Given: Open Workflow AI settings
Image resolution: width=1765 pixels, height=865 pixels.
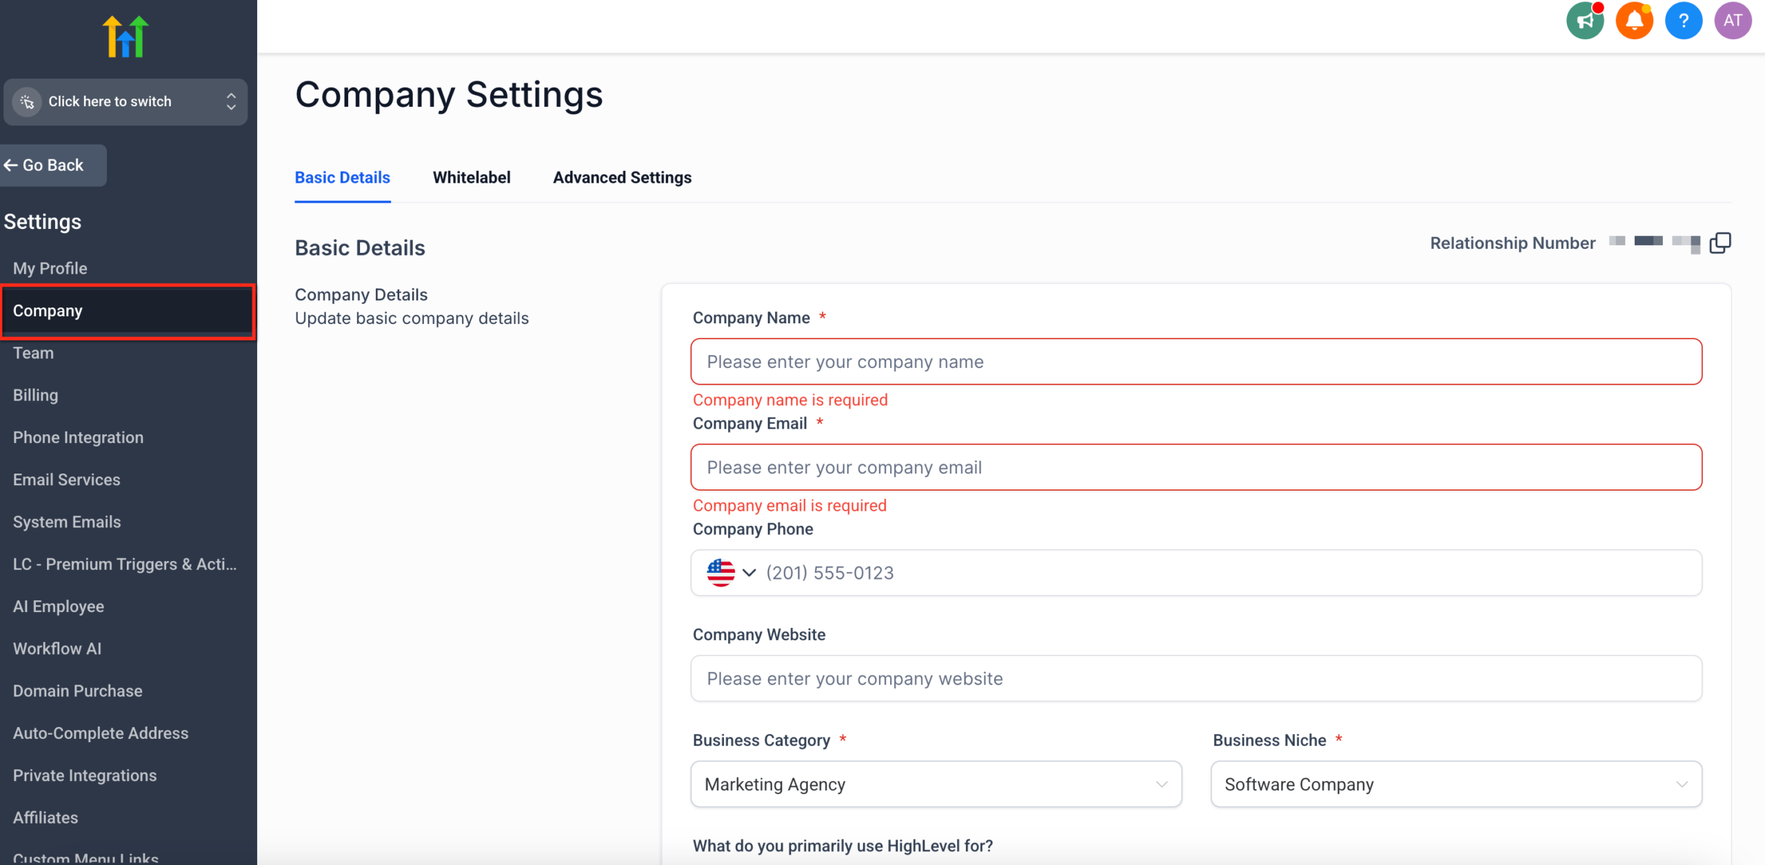Looking at the screenshot, I should (57, 648).
